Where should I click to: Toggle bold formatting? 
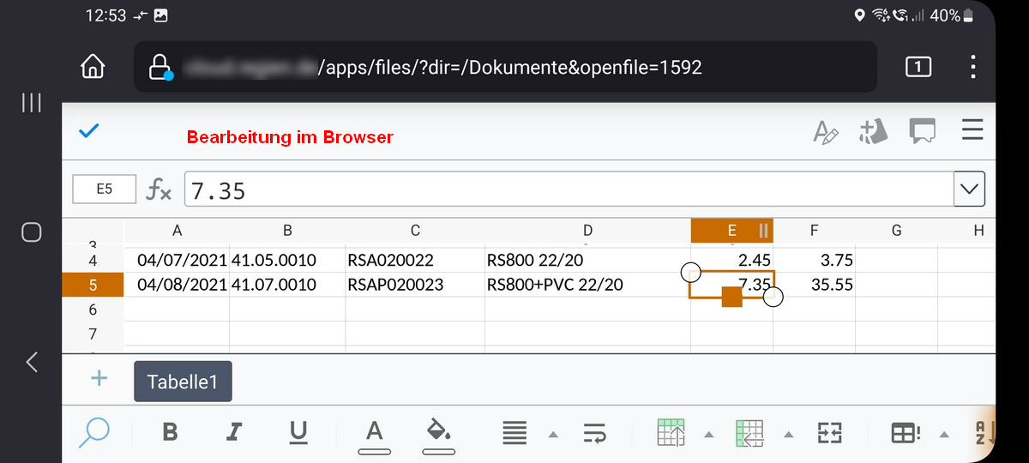pyautogui.click(x=171, y=433)
